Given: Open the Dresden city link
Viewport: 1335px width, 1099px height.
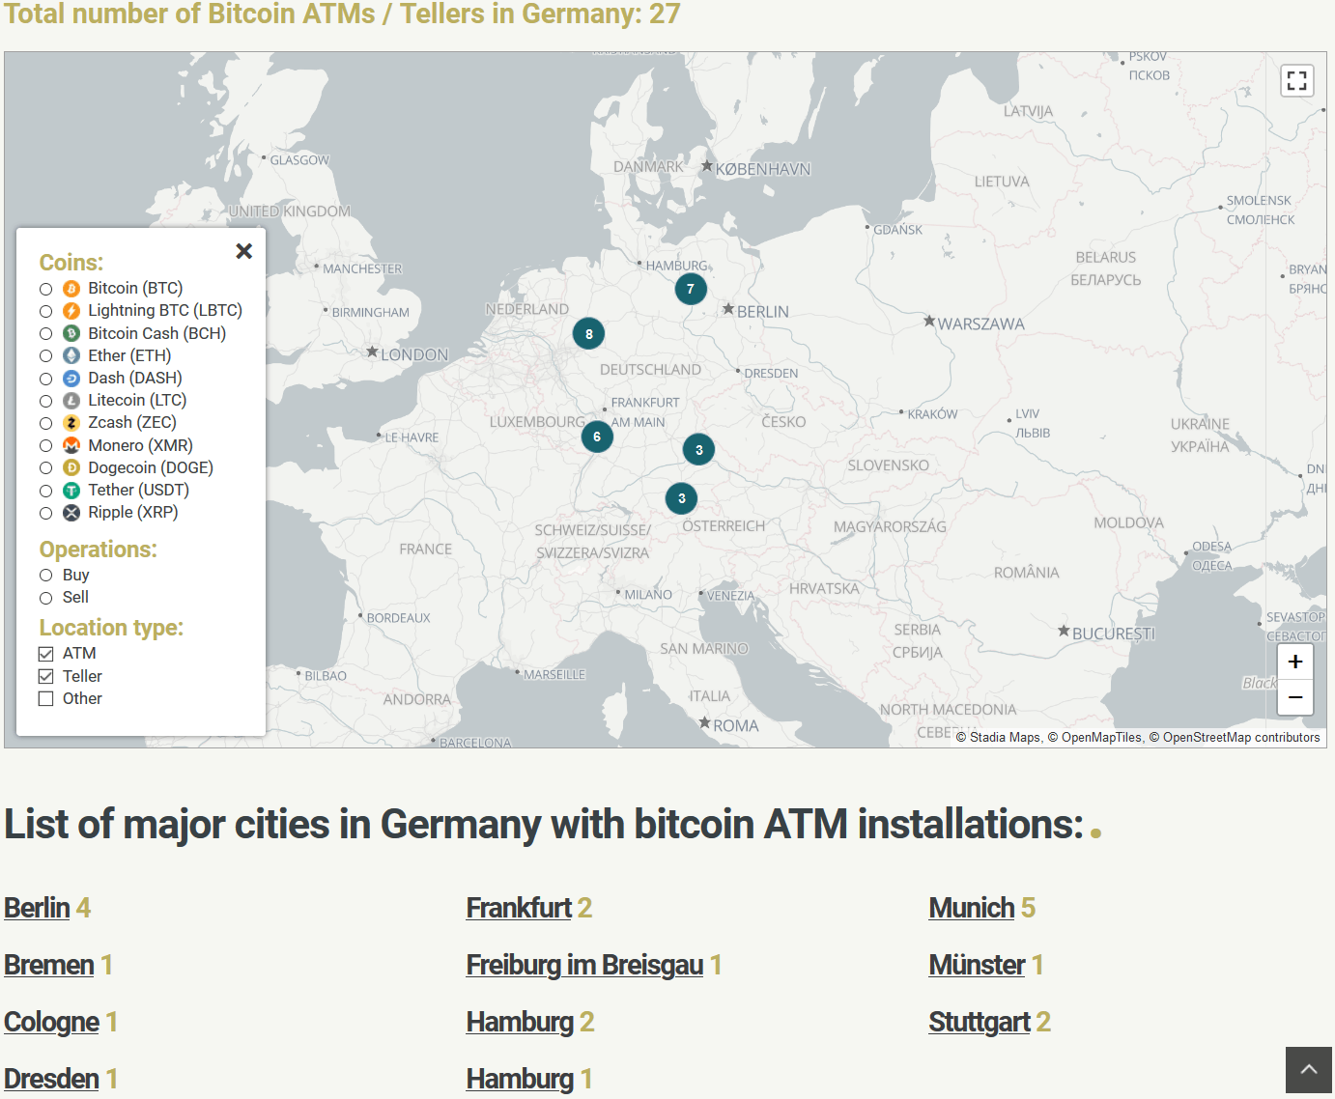Looking at the screenshot, I should (x=52, y=1079).
